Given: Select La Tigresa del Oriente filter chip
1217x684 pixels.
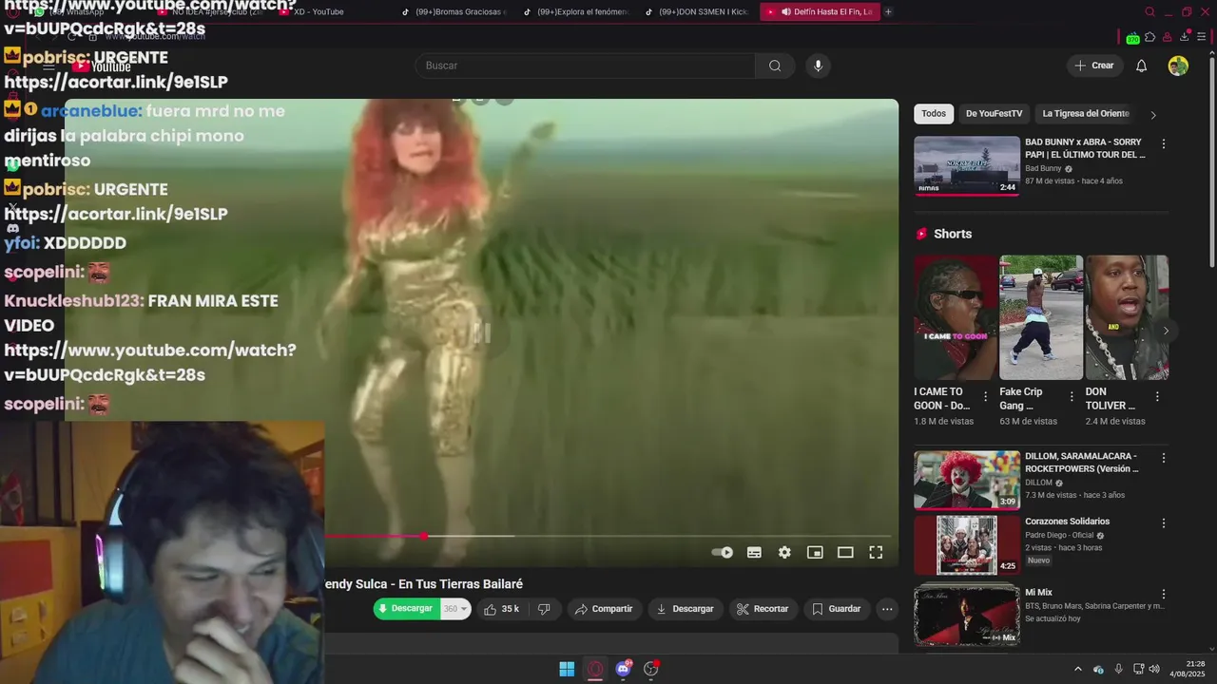Looking at the screenshot, I should click(1086, 114).
